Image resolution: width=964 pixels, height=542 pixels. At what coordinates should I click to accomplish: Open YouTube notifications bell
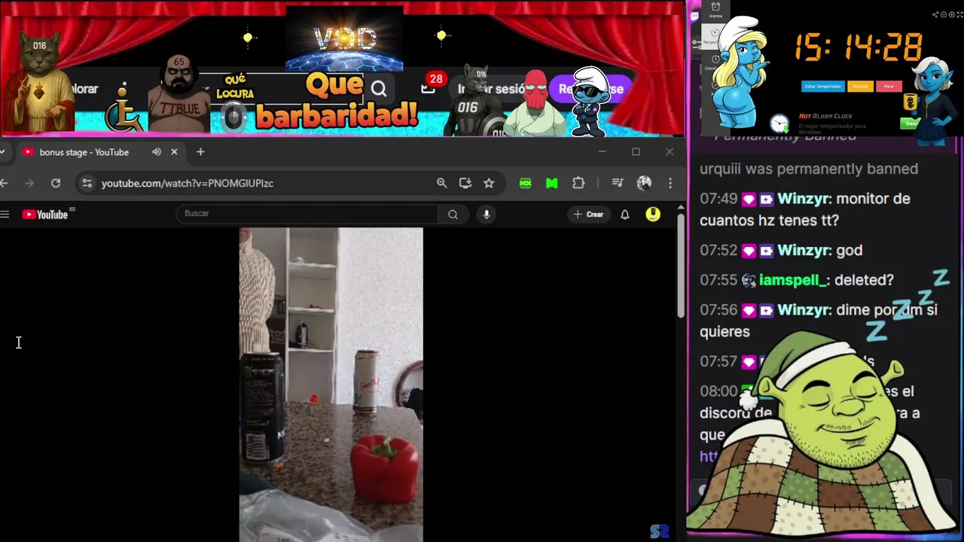click(x=624, y=215)
